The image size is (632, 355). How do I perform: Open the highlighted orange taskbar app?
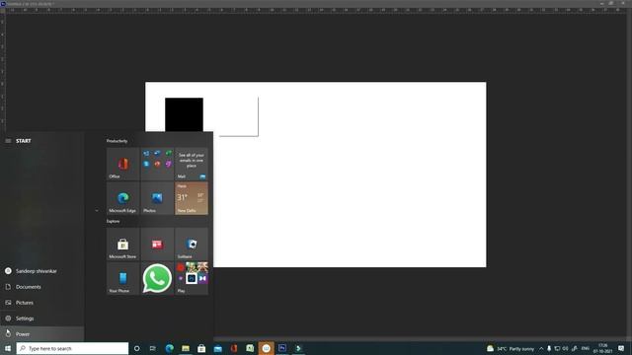point(266,348)
